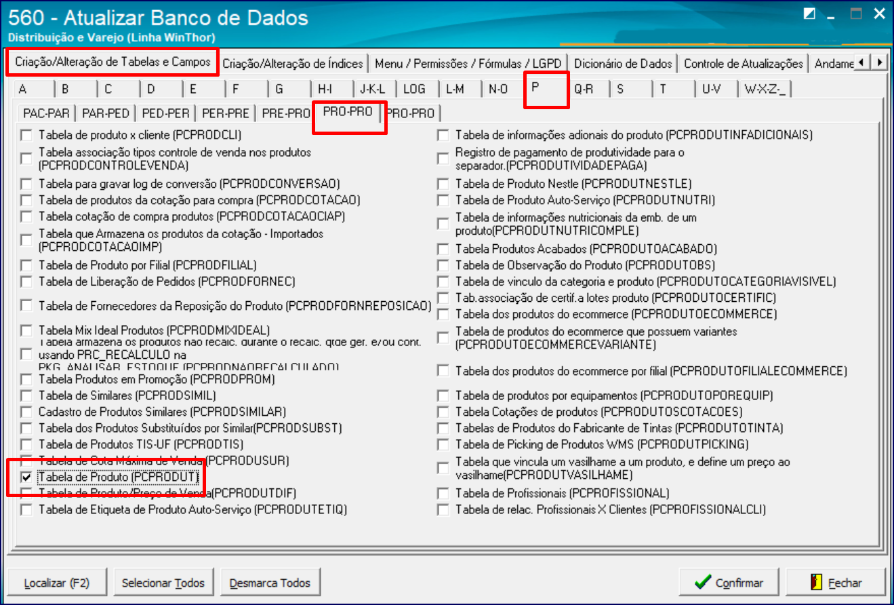Select letter tab W-X-Z-_
The height and width of the screenshot is (605, 894).
coord(766,90)
